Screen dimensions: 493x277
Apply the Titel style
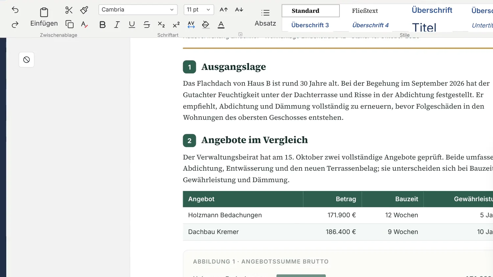point(424,27)
